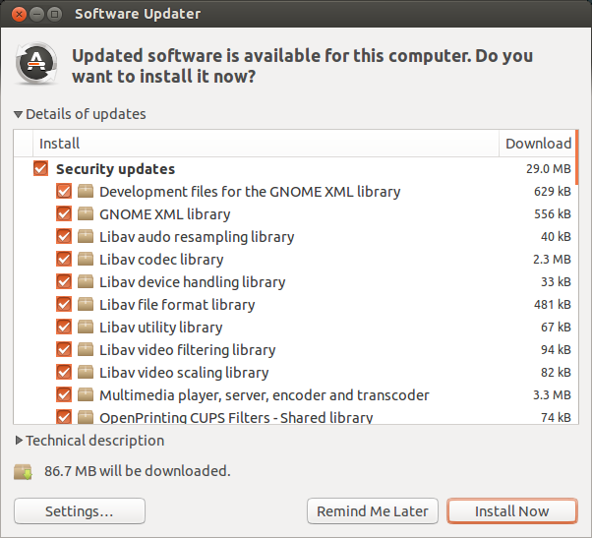The image size is (592, 538).
Task: Toggle Libav file format library checkbox
Action: [x=64, y=305]
